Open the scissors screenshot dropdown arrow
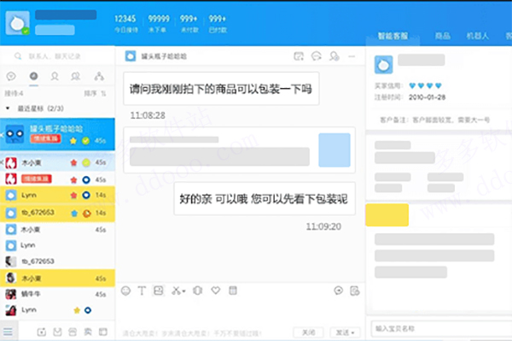Image resolution: width=512 pixels, height=341 pixels. tap(184, 291)
